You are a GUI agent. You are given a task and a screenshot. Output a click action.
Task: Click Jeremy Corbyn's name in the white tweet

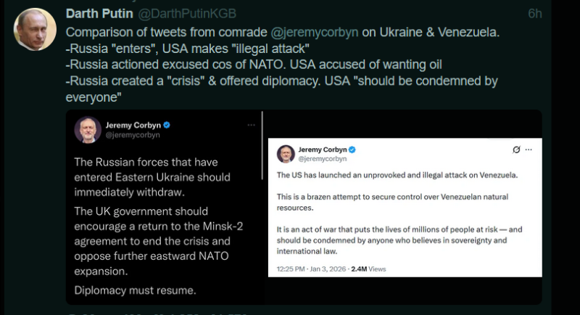[x=322, y=150]
